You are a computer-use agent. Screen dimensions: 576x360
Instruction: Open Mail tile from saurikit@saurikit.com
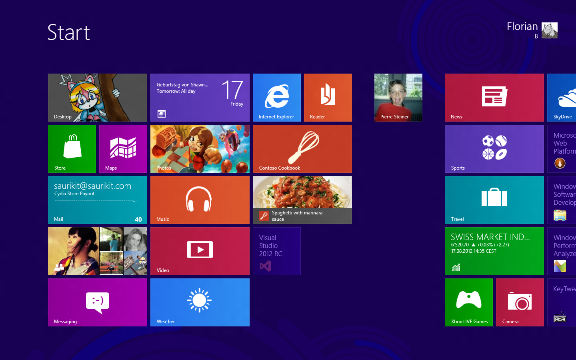[97, 200]
